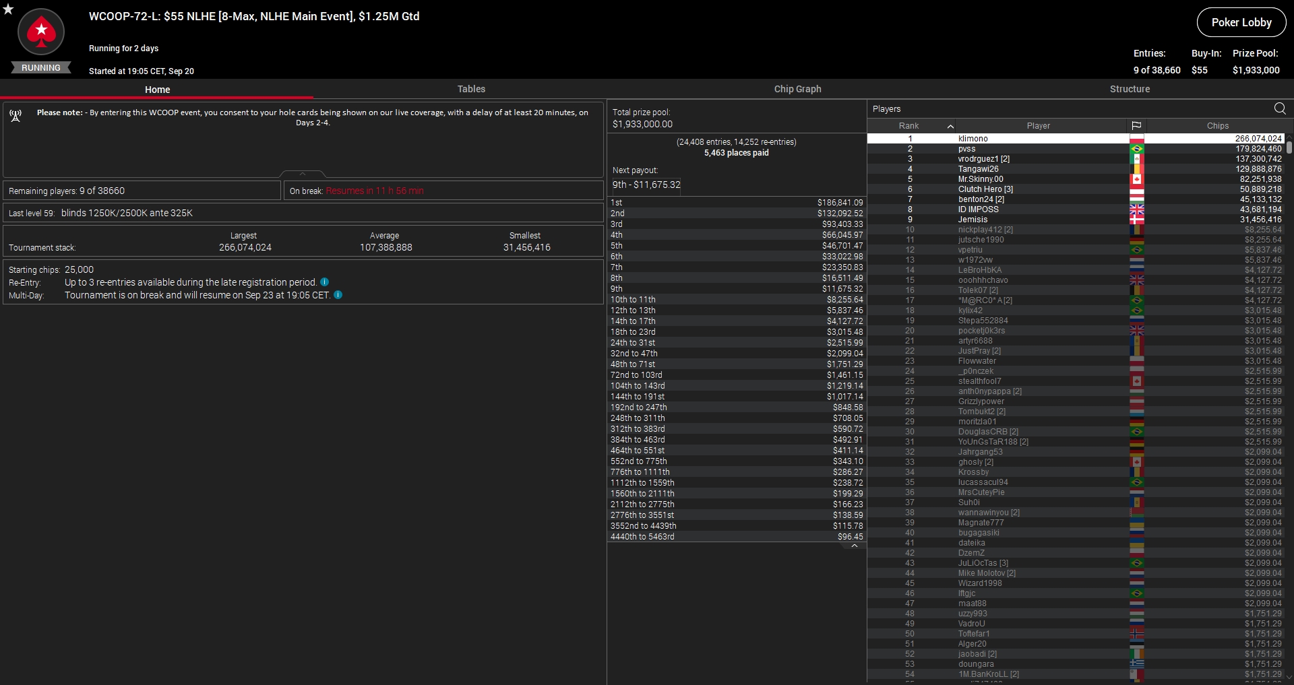
Task: Click the 9th place payout row
Action: [x=737, y=289]
